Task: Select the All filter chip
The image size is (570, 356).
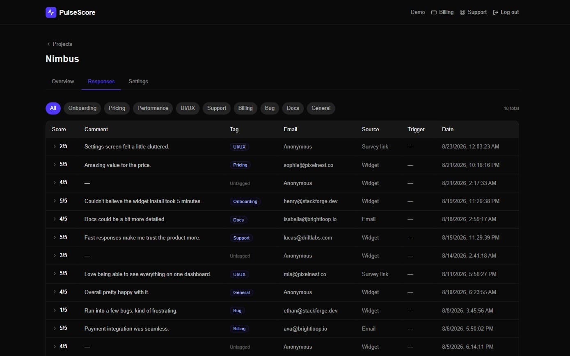Action: click(53, 108)
